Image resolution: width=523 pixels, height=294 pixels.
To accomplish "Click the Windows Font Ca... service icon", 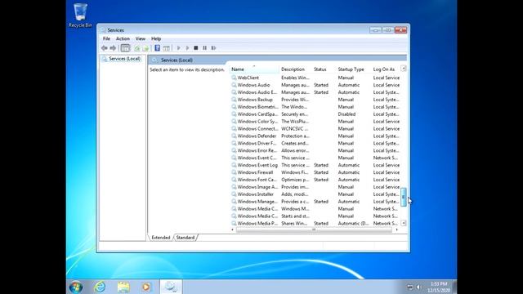I will tap(234, 180).
